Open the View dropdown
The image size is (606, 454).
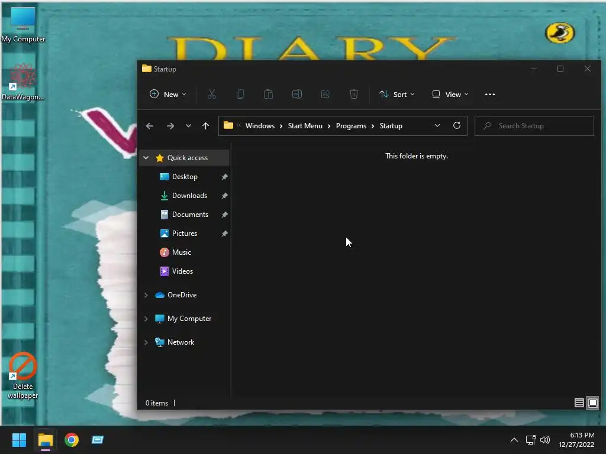coord(450,94)
